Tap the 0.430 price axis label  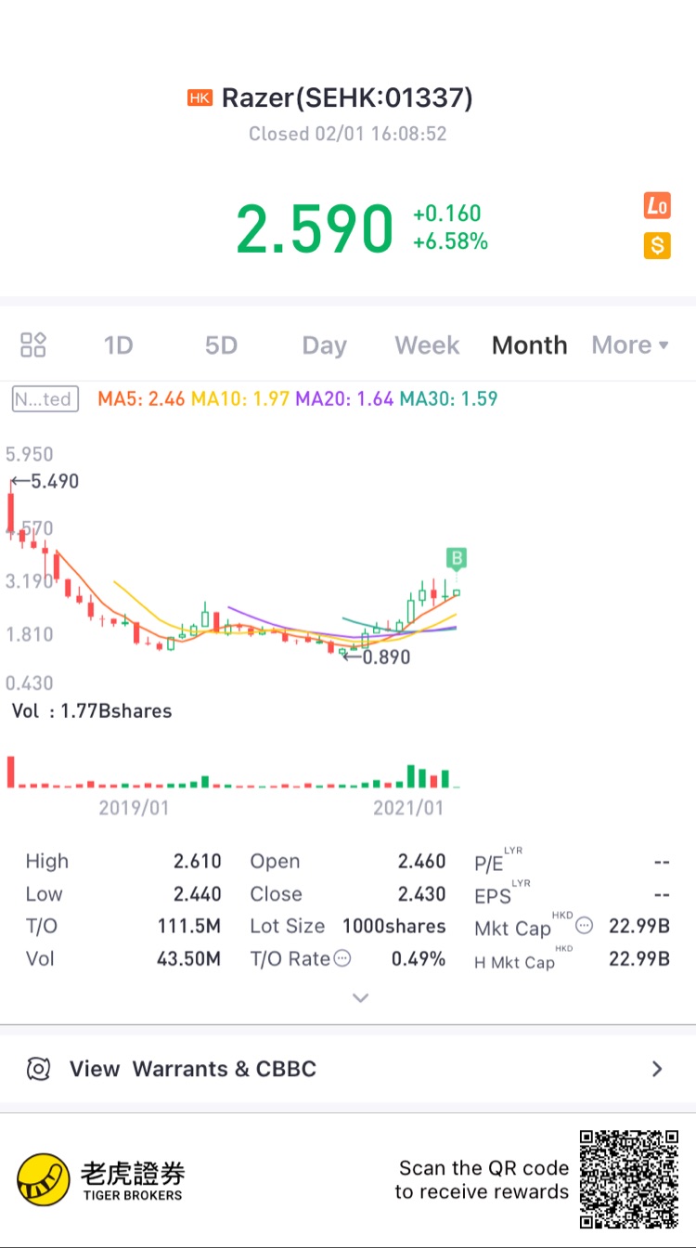pyautogui.click(x=30, y=683)
